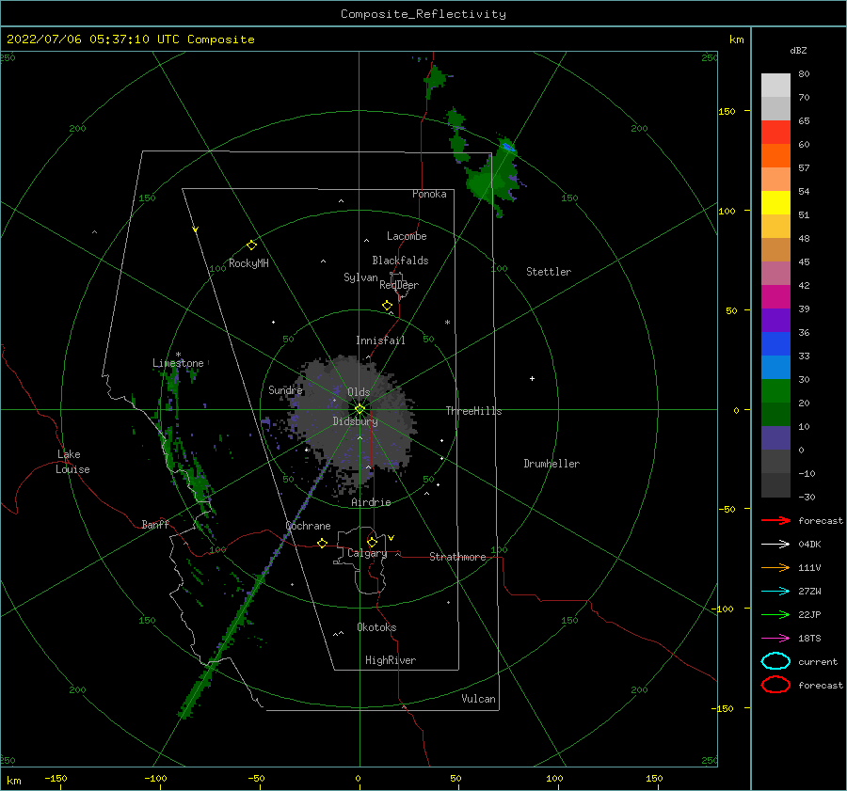Click the yellow radar site marker at Olds
The image size is (847, 791).
tap(360, 409)
